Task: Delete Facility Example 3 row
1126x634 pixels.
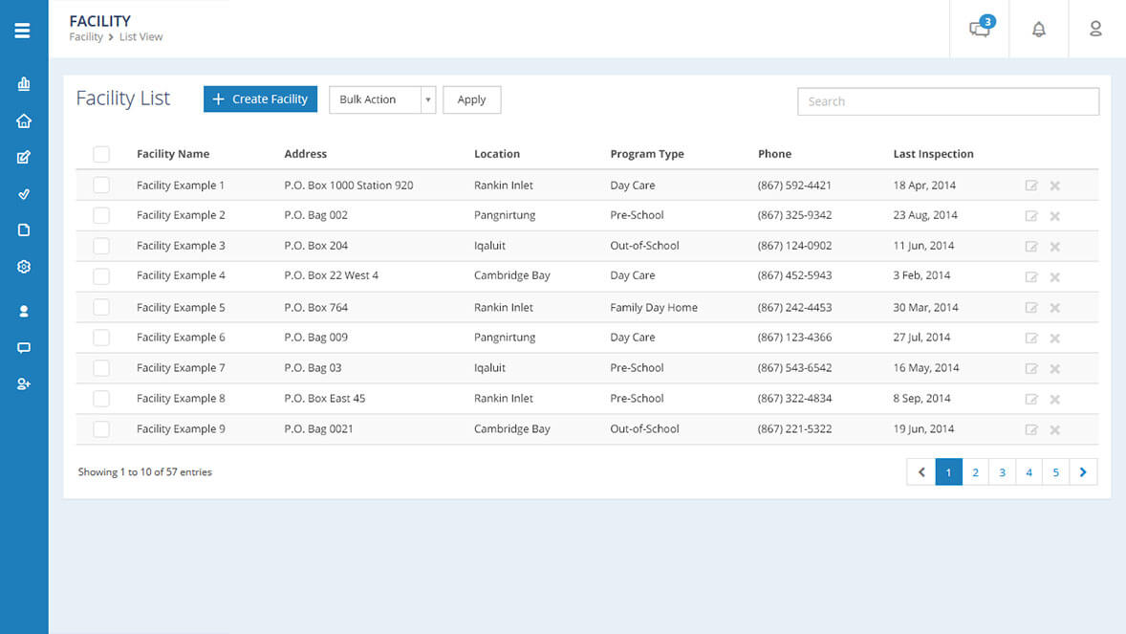Action: [x=1055, y=247]
